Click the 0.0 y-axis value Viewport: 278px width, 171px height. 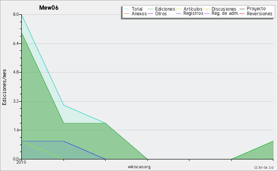pos(16,159)
